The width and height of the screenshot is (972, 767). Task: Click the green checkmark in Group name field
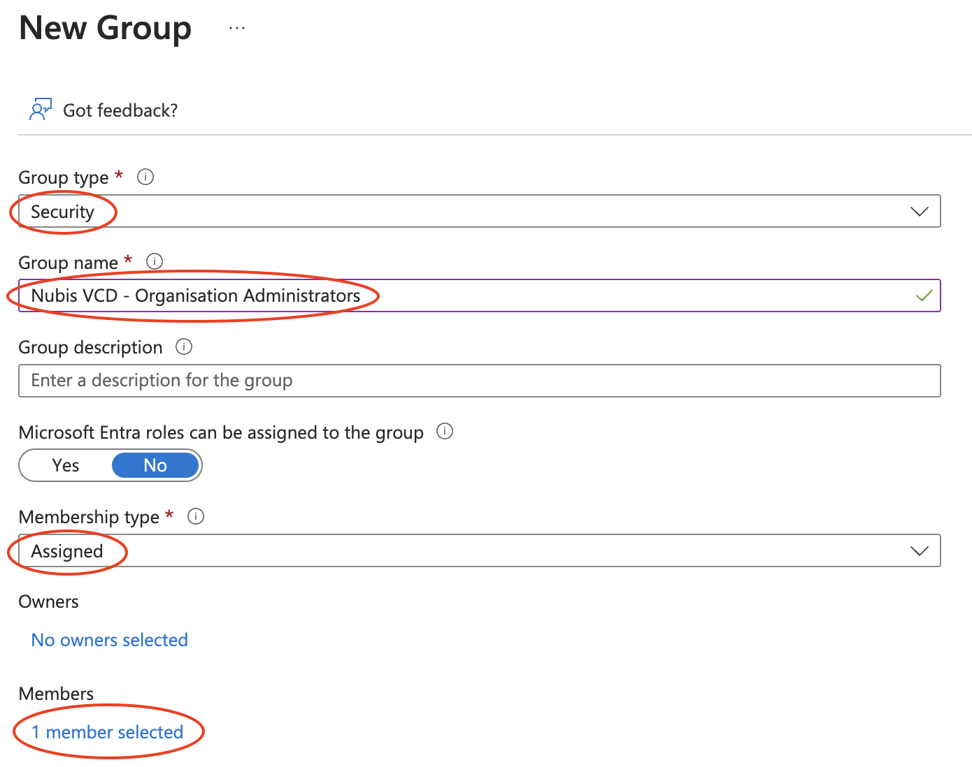click(x=924, y=295)
